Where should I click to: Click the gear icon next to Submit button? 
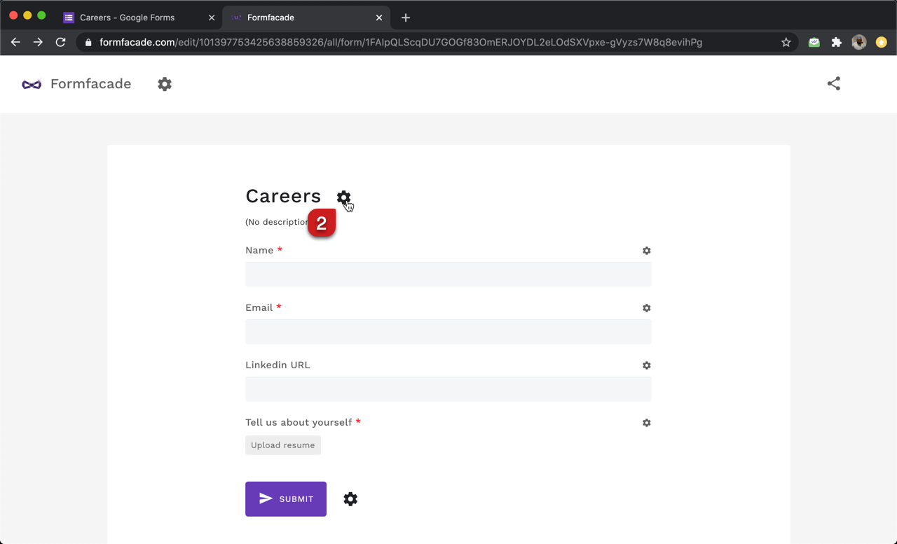(x=350, y=499)
